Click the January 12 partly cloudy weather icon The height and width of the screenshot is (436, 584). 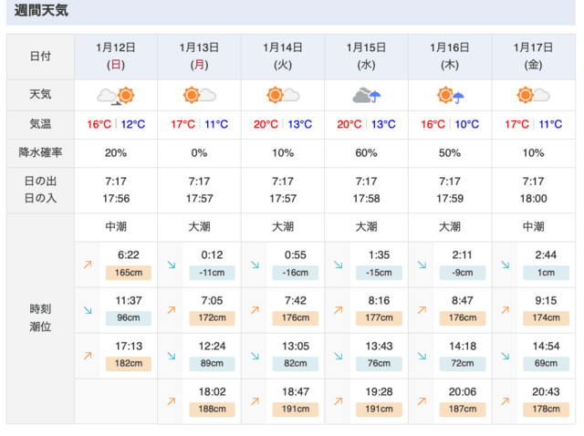point(115,95)
